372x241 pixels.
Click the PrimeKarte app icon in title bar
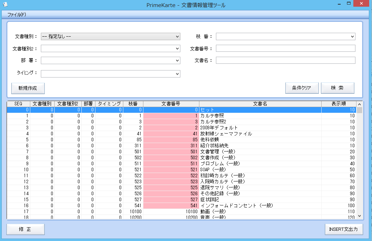[x=5, y=4]
